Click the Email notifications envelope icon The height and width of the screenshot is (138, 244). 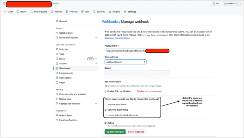(57, 120)
